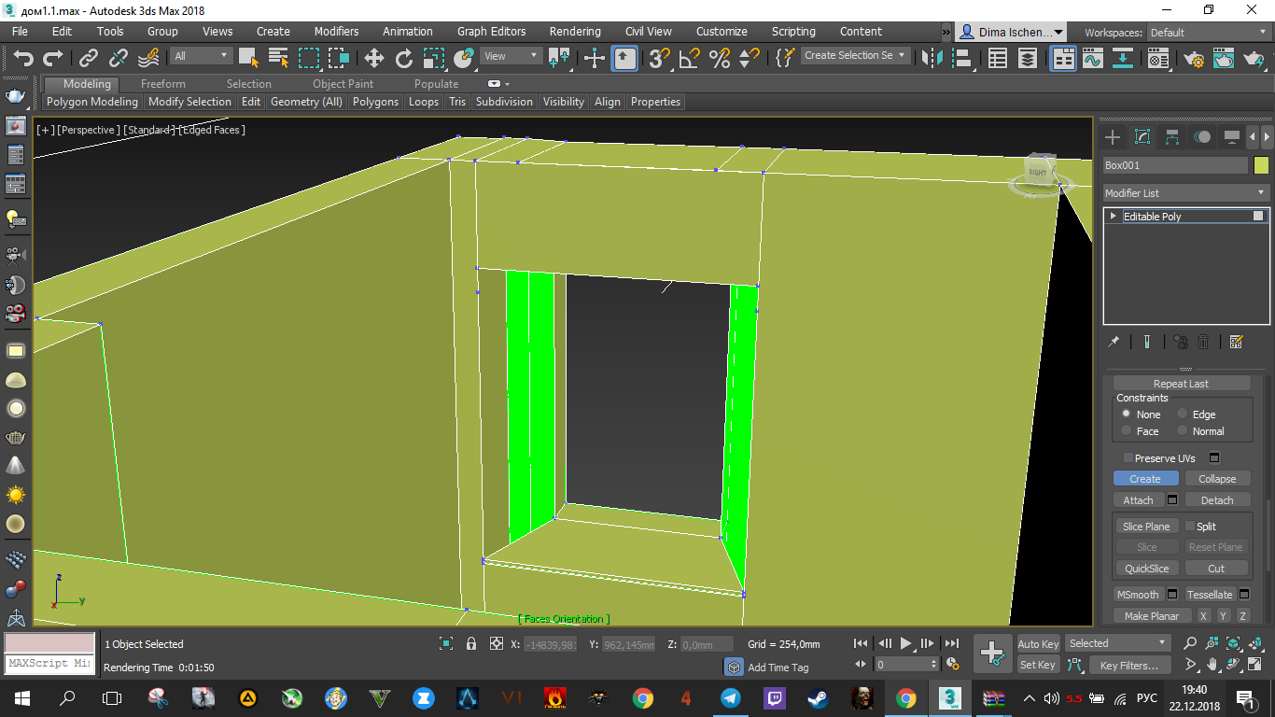Click the Remove Modifier trash icon

coord(1203,342)
